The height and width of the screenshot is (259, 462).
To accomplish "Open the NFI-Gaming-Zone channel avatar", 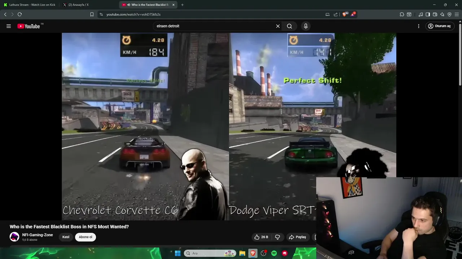I will pyautogui.click(x=14, y=237).
